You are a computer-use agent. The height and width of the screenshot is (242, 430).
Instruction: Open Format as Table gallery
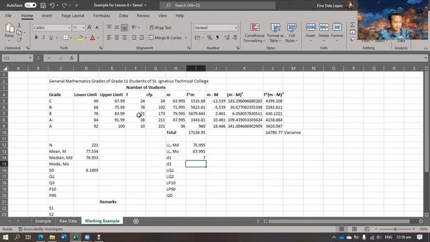(x=275, y=33)
